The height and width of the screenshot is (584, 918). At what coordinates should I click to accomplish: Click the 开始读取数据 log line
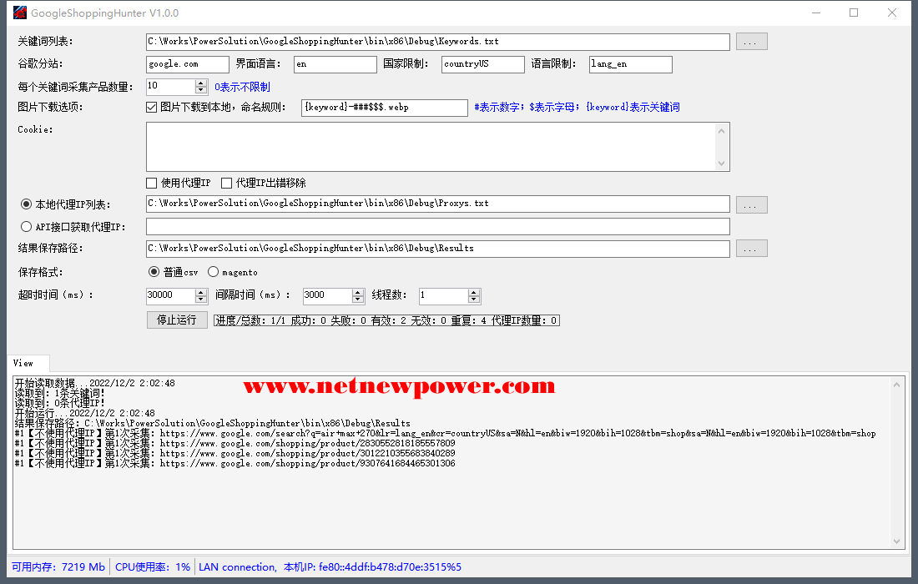(95, 383)
